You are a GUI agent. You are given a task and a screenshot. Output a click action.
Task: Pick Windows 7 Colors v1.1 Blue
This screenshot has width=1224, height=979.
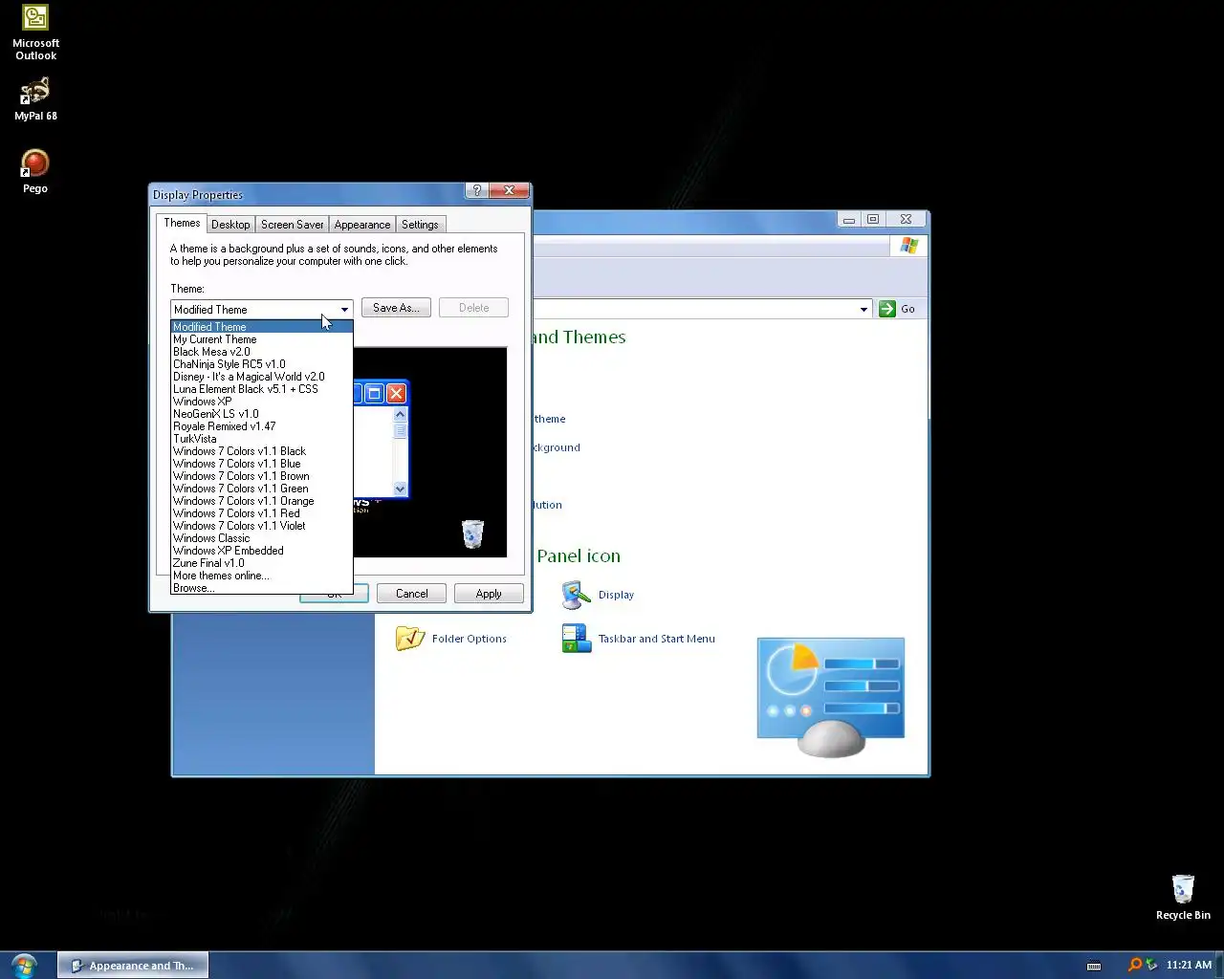click(x=262, y=464)
